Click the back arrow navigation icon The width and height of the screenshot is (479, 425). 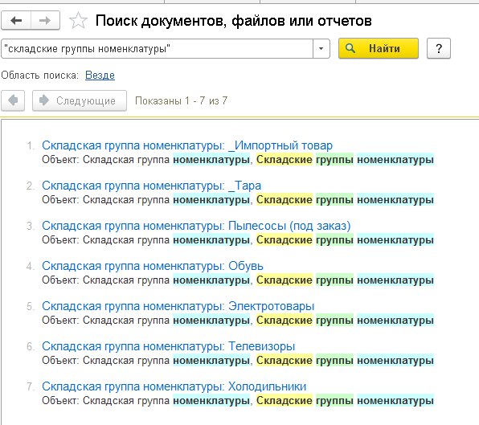pos(16,20)
